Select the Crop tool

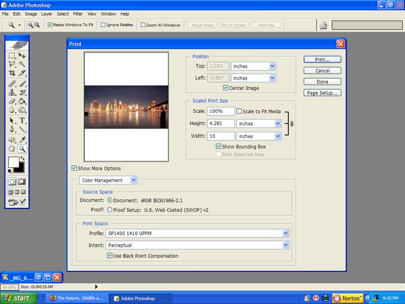[12, 73]
